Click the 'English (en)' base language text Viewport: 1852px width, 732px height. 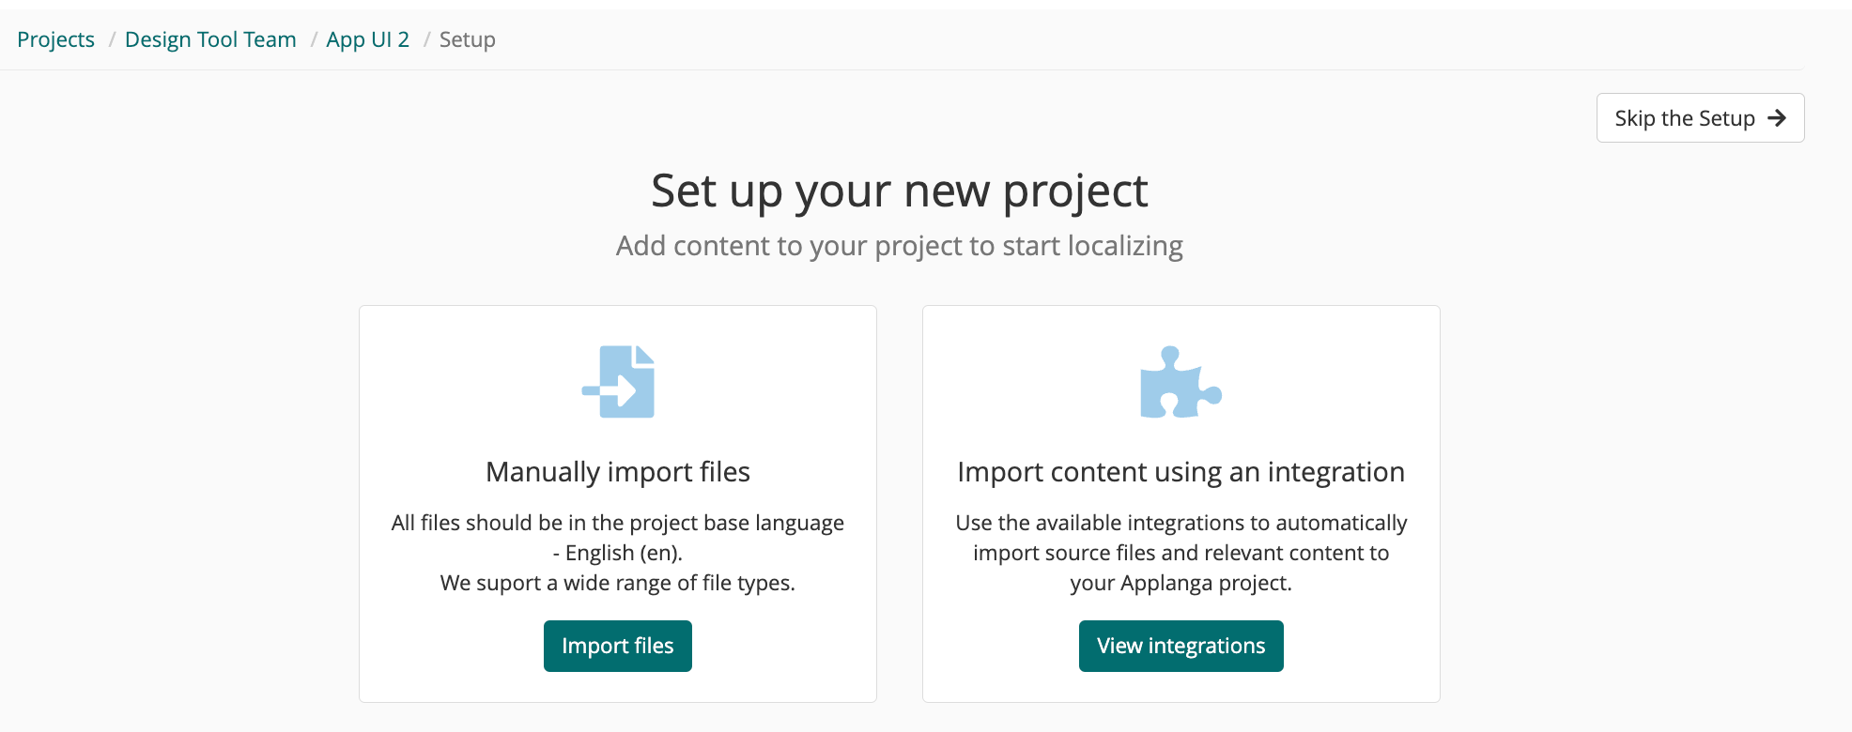(624, 553)
